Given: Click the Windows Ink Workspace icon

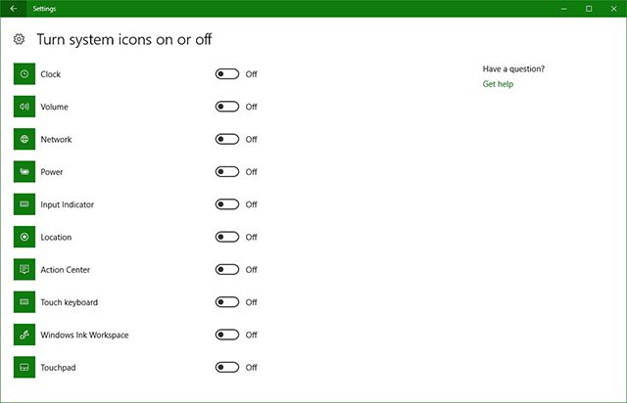Looking at the screenshot, I should [24, 335].
